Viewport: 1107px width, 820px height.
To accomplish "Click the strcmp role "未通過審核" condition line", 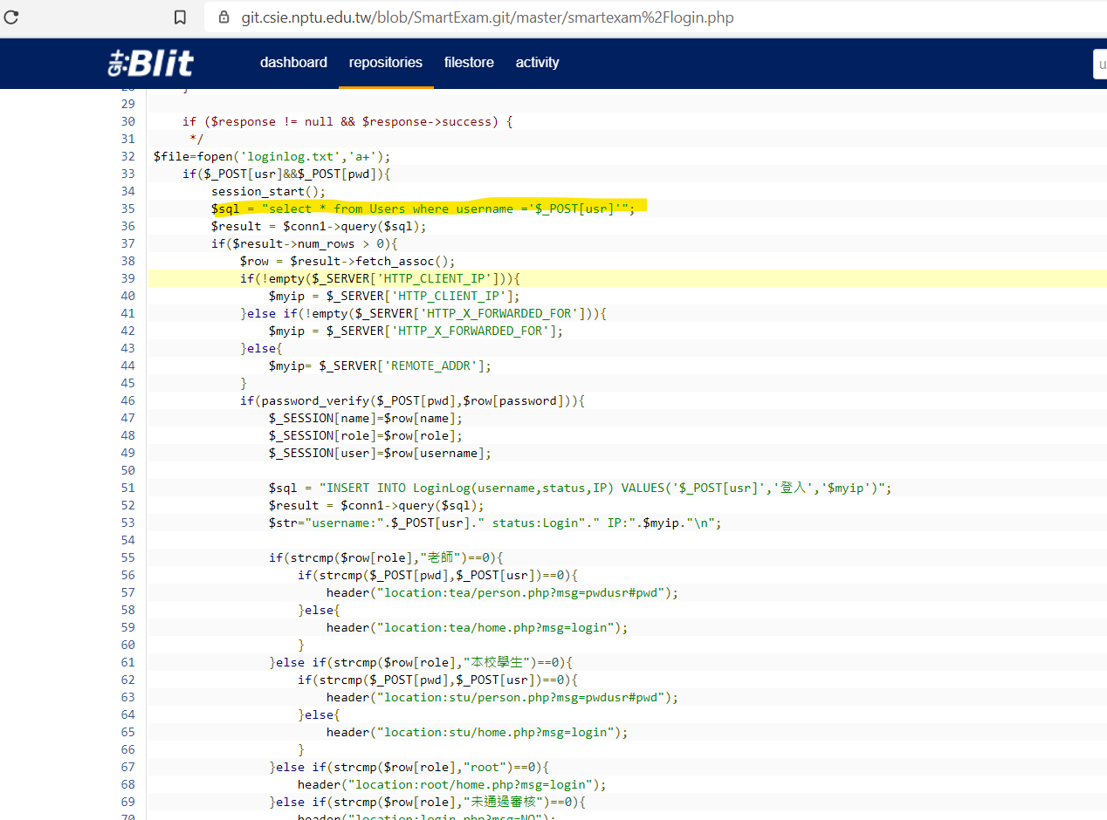I will coord(428,802).
